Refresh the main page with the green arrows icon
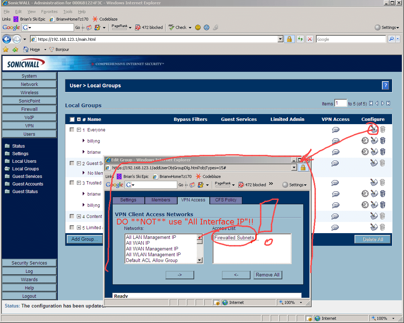The height and width of the screenshot is (323, 404). 300,39
